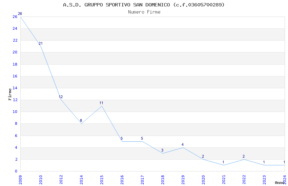Select the 2010 x-axis year label
The image size is (288, 186).
(x=41, y=180)
